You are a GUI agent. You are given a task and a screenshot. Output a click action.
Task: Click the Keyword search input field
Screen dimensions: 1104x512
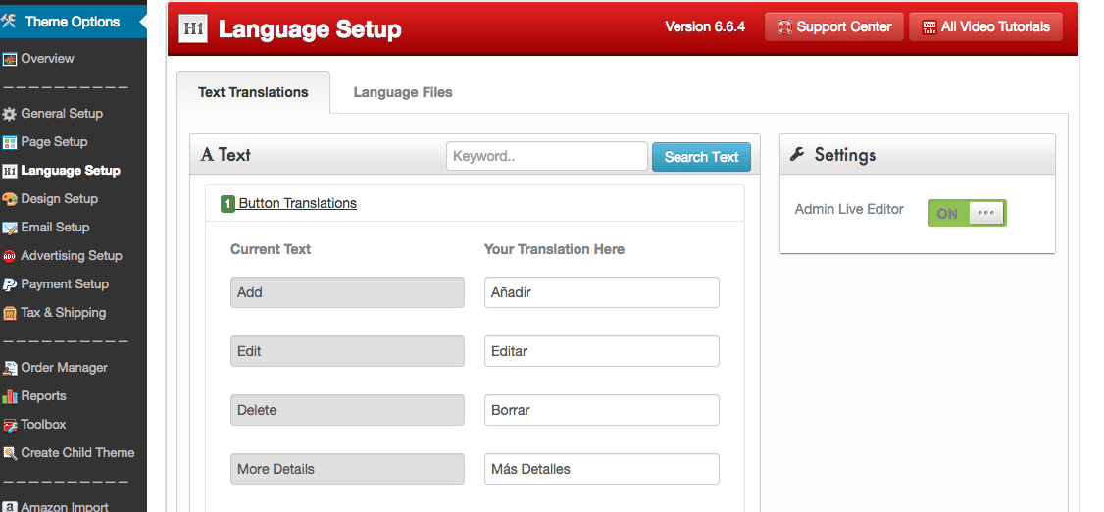click(546, 157)
